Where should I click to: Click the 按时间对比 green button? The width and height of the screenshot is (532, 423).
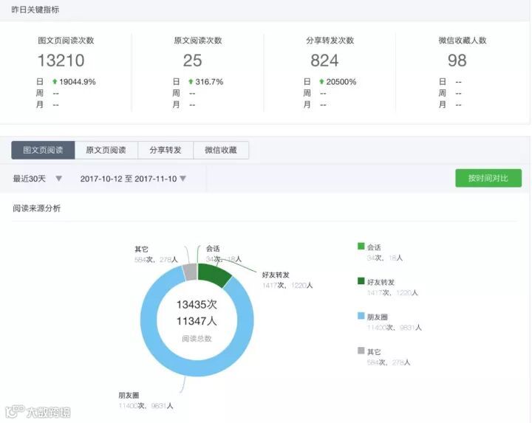point(488,178)
